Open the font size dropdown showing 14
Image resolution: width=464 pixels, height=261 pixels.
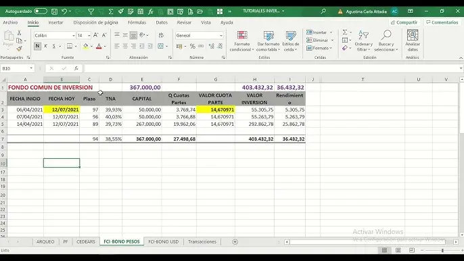point(84,36)
